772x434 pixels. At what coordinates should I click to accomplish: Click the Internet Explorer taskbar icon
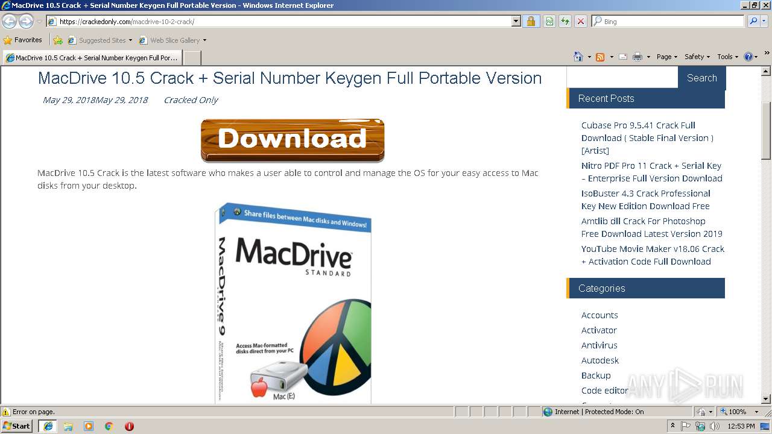point(48,426)
